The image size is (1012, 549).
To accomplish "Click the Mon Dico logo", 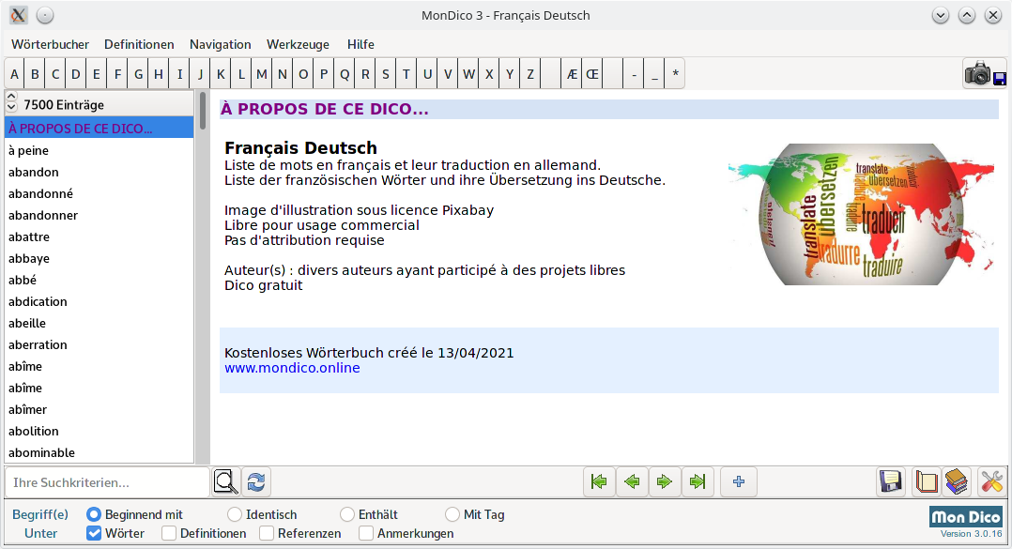I will pyautogui.click(x=966, y=517).
